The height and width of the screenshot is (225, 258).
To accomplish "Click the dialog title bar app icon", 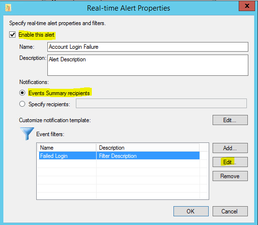I will 8,8.
